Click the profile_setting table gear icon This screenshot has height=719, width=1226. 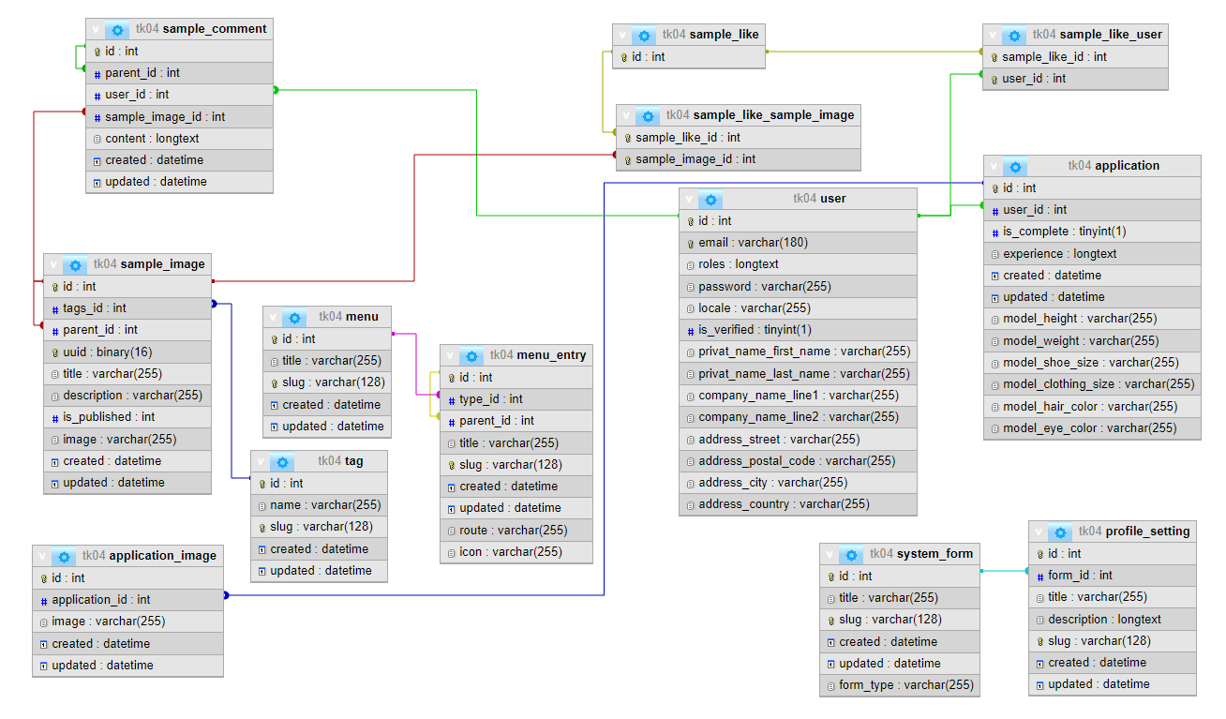tap(1060, 532)
